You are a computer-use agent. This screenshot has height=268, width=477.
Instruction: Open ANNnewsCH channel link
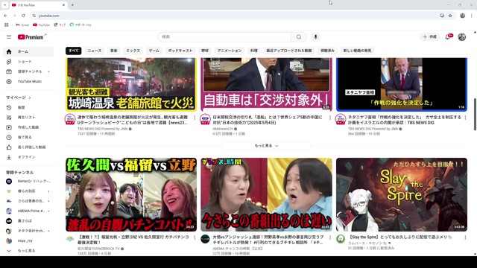point(223,129)
